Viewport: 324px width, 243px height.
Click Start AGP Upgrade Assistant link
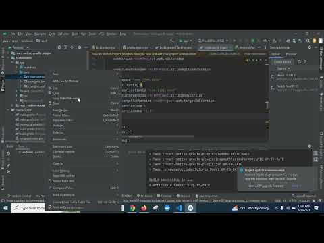pyautogui.click(x=267, y=186)
